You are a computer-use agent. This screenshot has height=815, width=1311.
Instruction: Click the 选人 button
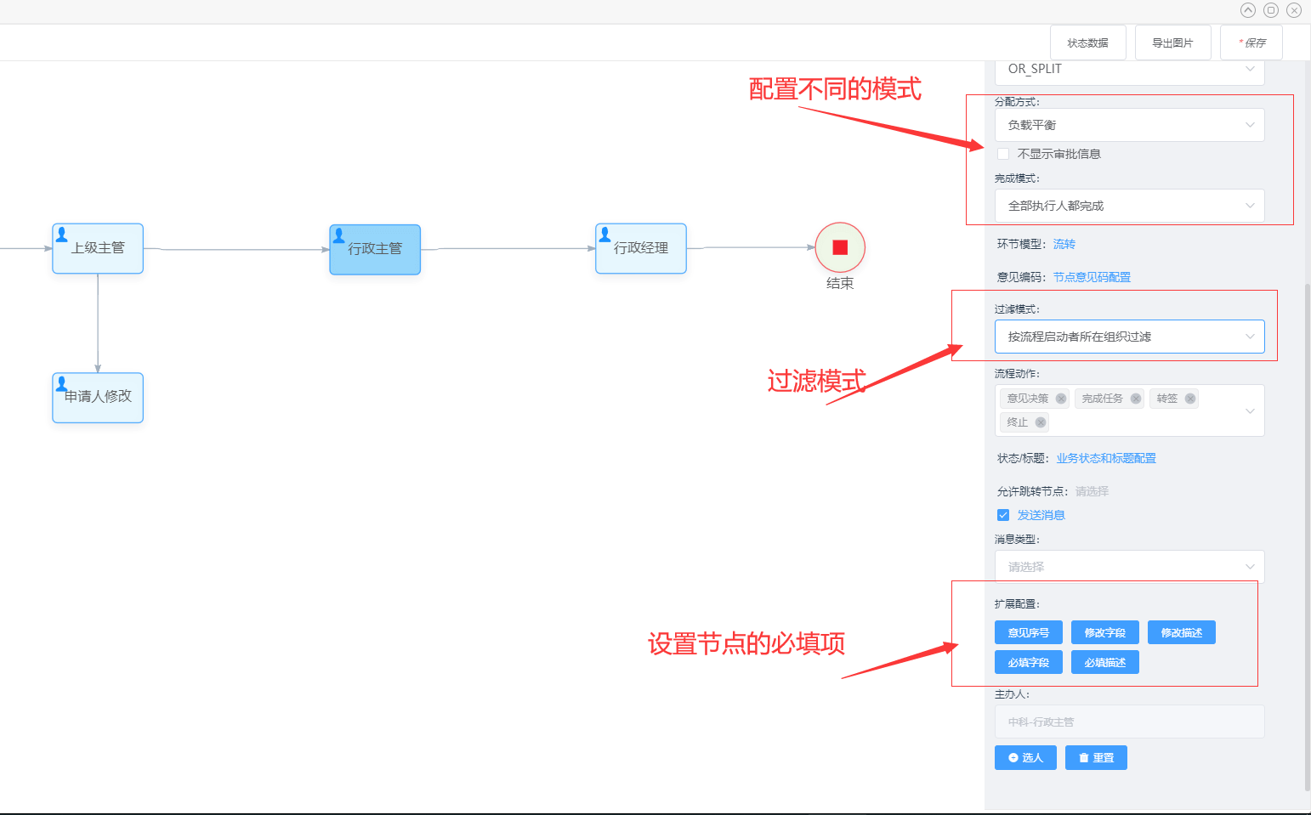(1025, 757)
